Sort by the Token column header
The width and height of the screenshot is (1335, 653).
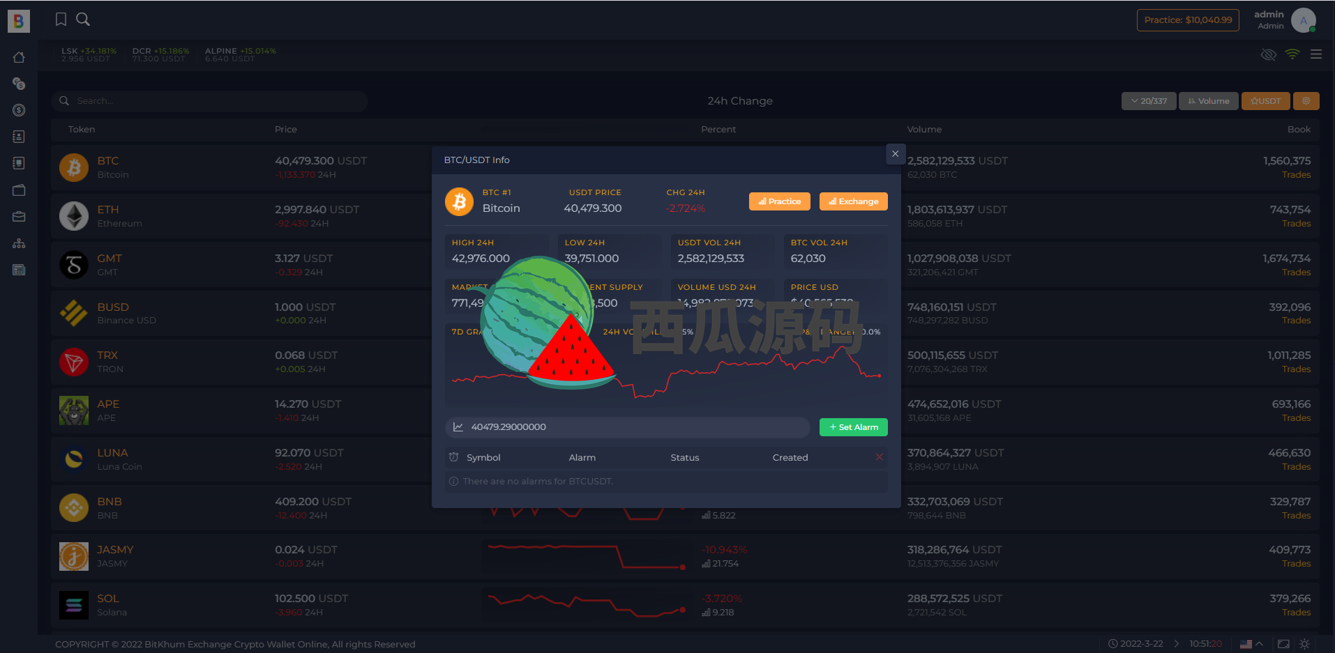point(82,130)
